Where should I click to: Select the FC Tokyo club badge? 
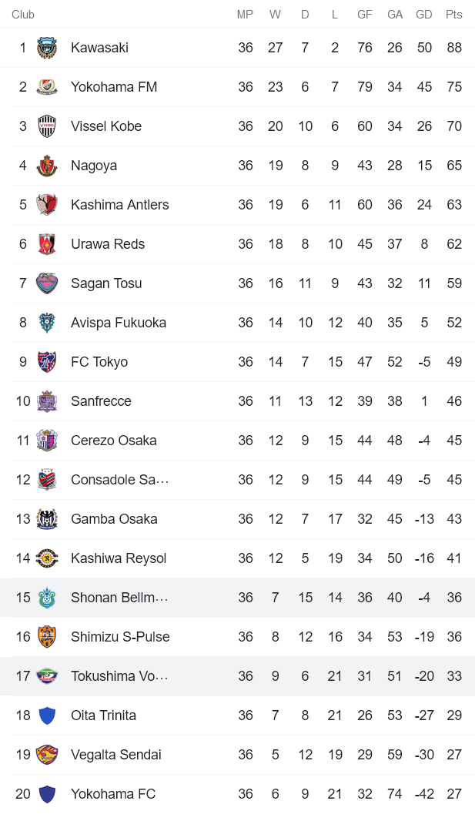point(48,361)
